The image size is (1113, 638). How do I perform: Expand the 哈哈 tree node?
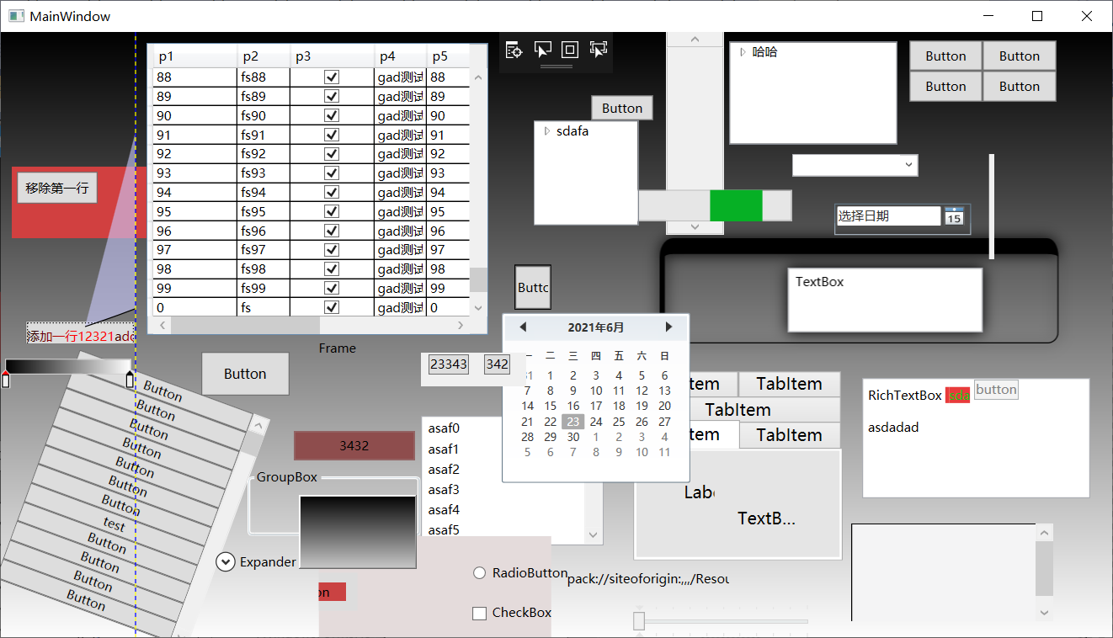coord(743,52)
